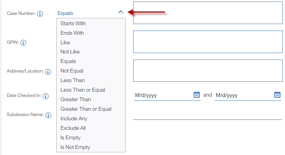285x155 pixels.
Task: Click the Subdivision Name info icon
Action: tap(48, 115)
